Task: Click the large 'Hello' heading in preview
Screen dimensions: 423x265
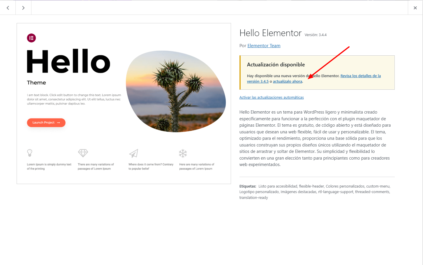Action: [68, 61]
